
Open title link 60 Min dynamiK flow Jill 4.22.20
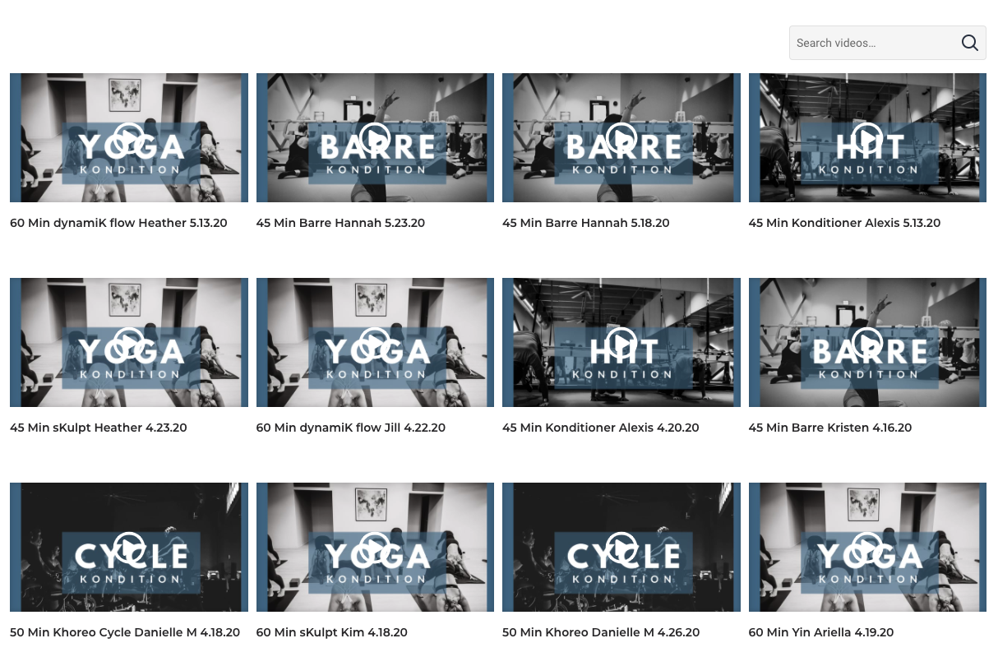click(351, 428)
